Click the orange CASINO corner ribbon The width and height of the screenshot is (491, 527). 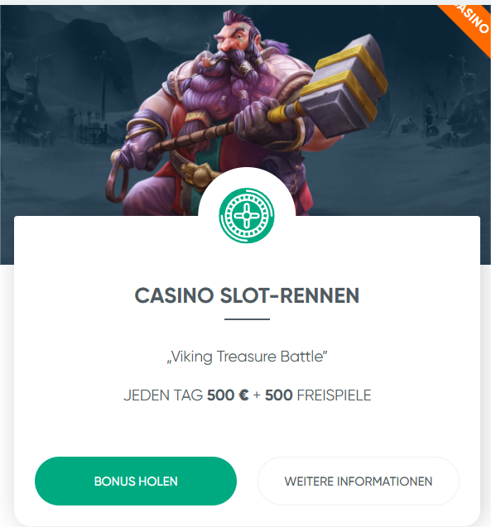(469, 23)
